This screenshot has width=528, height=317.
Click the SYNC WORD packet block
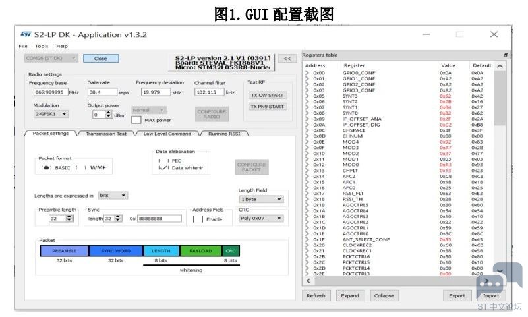[116, 251]
